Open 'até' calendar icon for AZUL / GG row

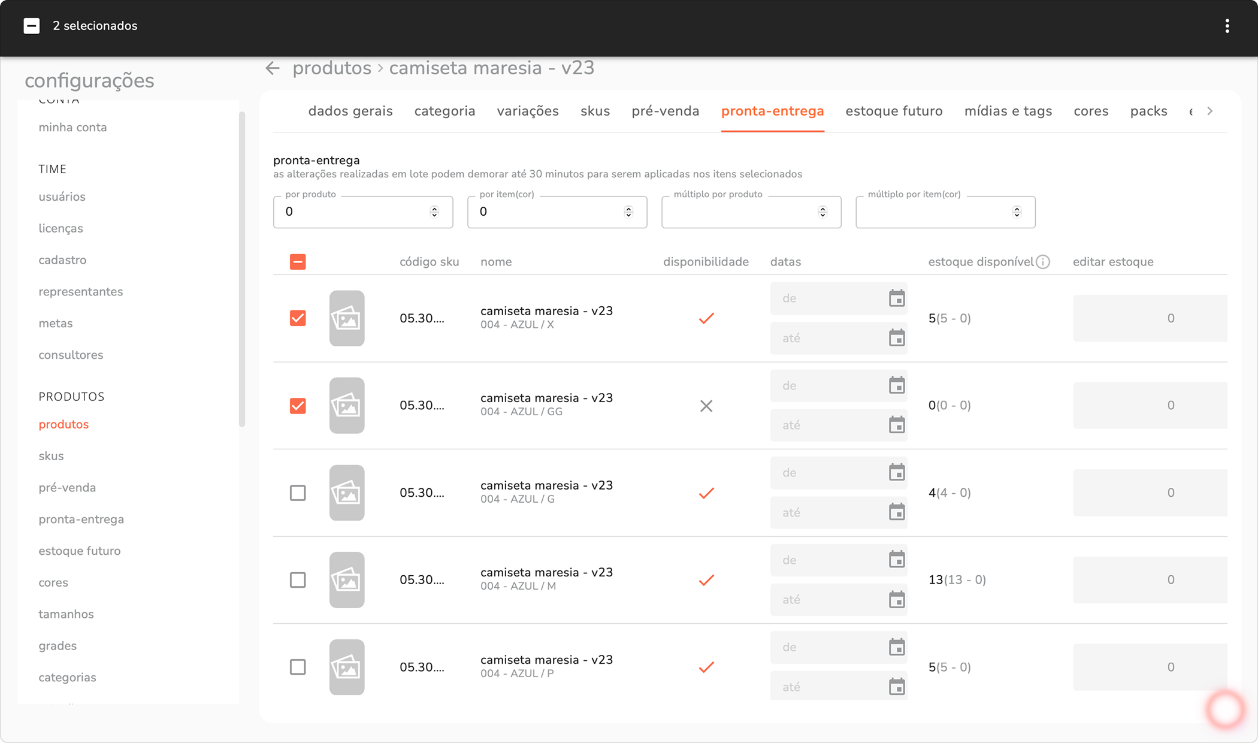click(896, 425)
